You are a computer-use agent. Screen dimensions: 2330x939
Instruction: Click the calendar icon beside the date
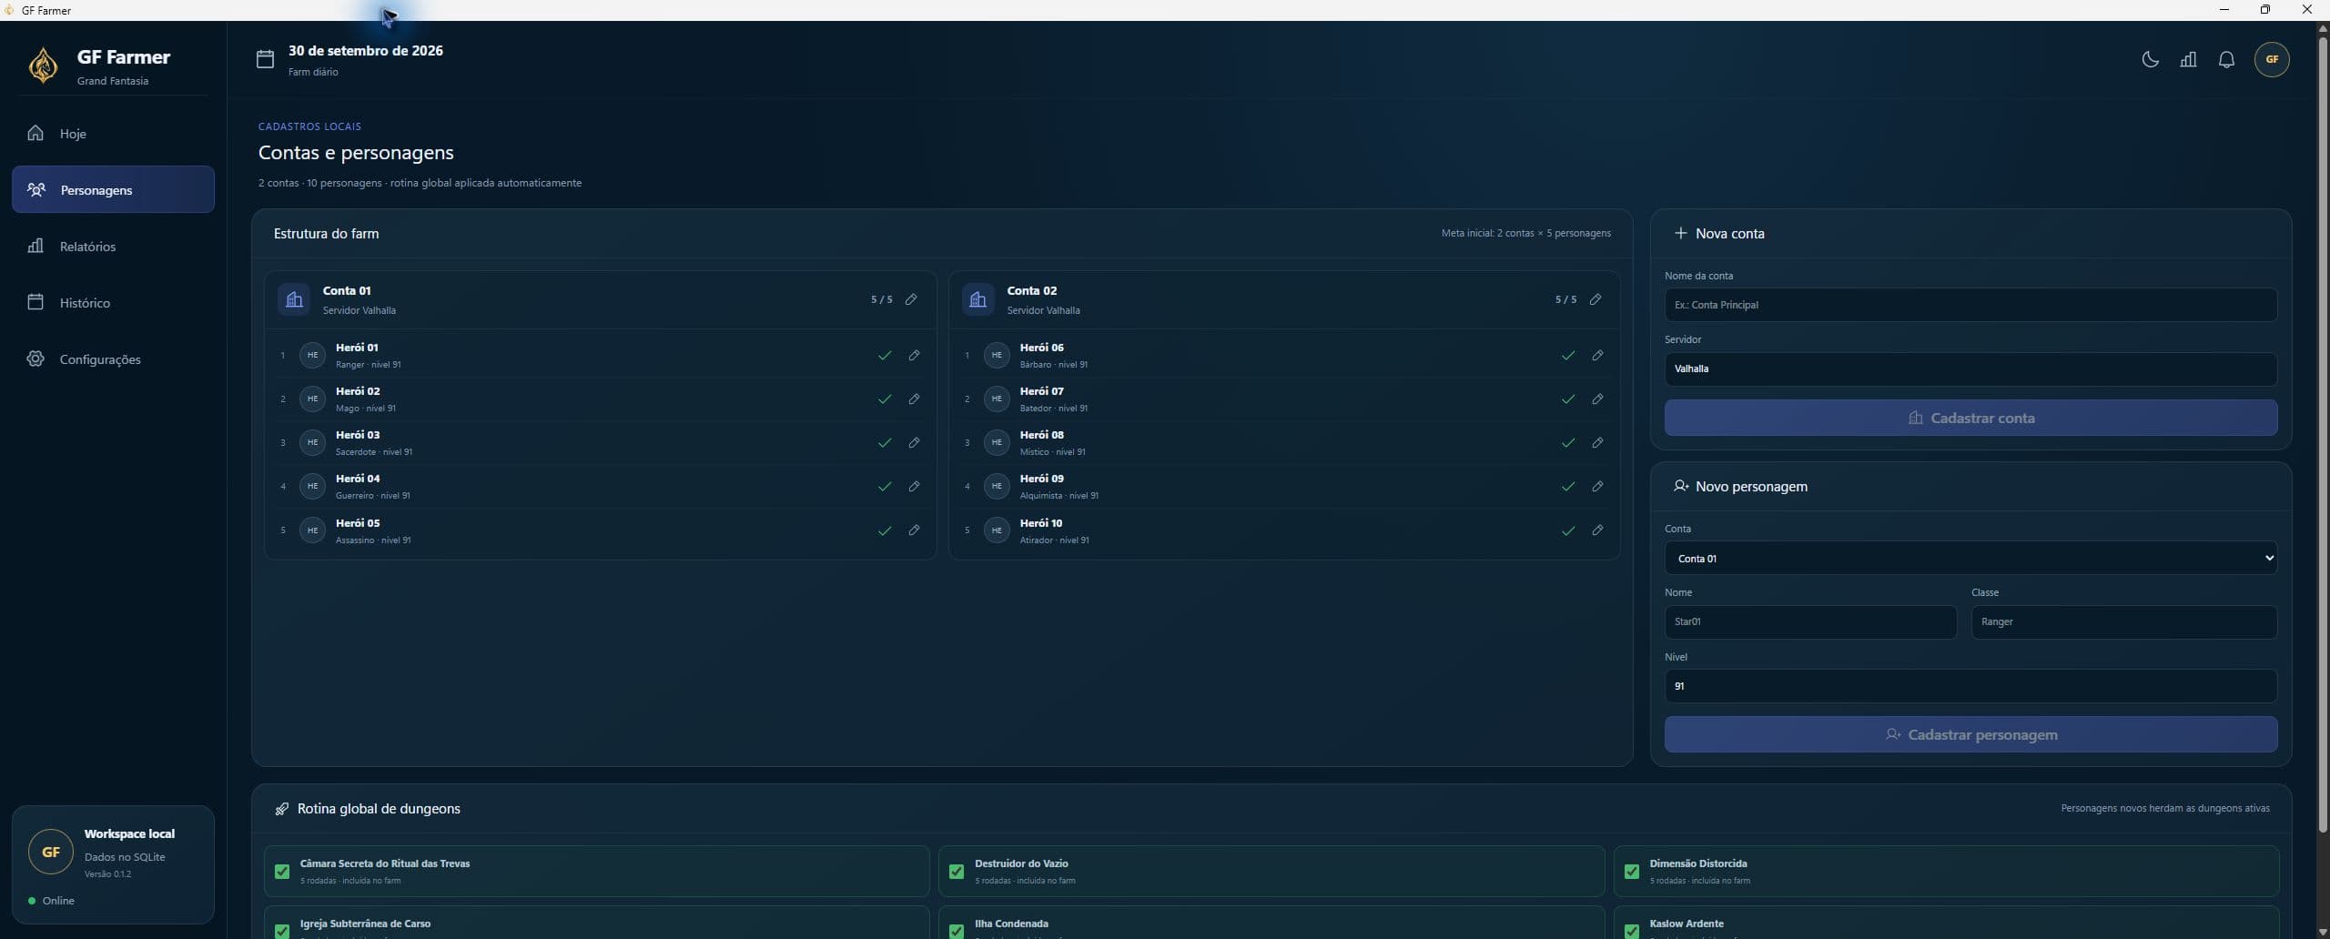(x=265, y=59)
